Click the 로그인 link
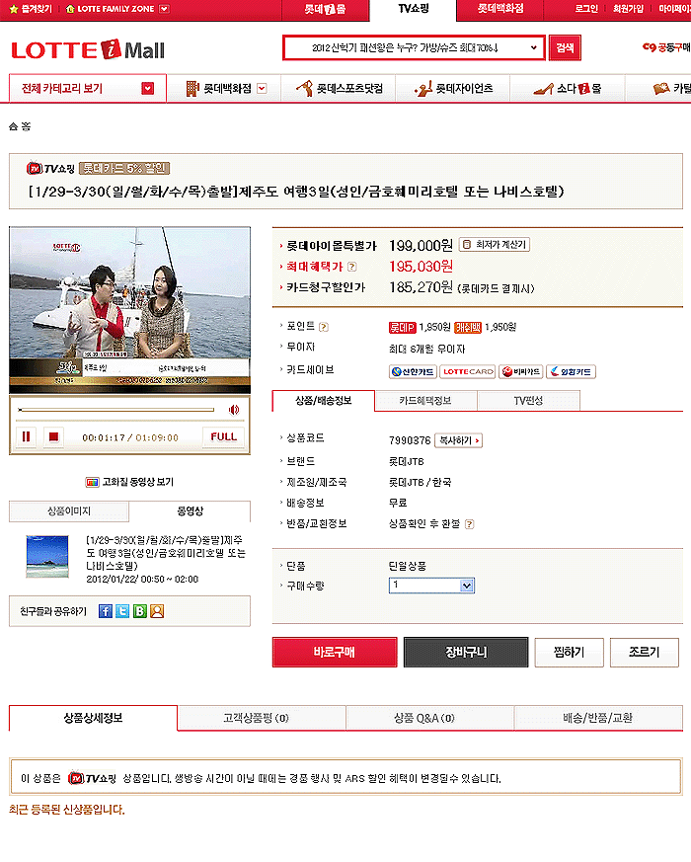Screen dimensions: 691x862 tap(586, 9)
